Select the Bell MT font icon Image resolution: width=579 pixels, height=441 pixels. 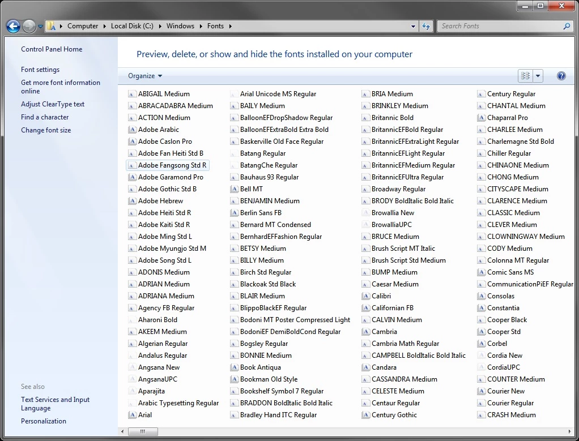coord(234,189)
